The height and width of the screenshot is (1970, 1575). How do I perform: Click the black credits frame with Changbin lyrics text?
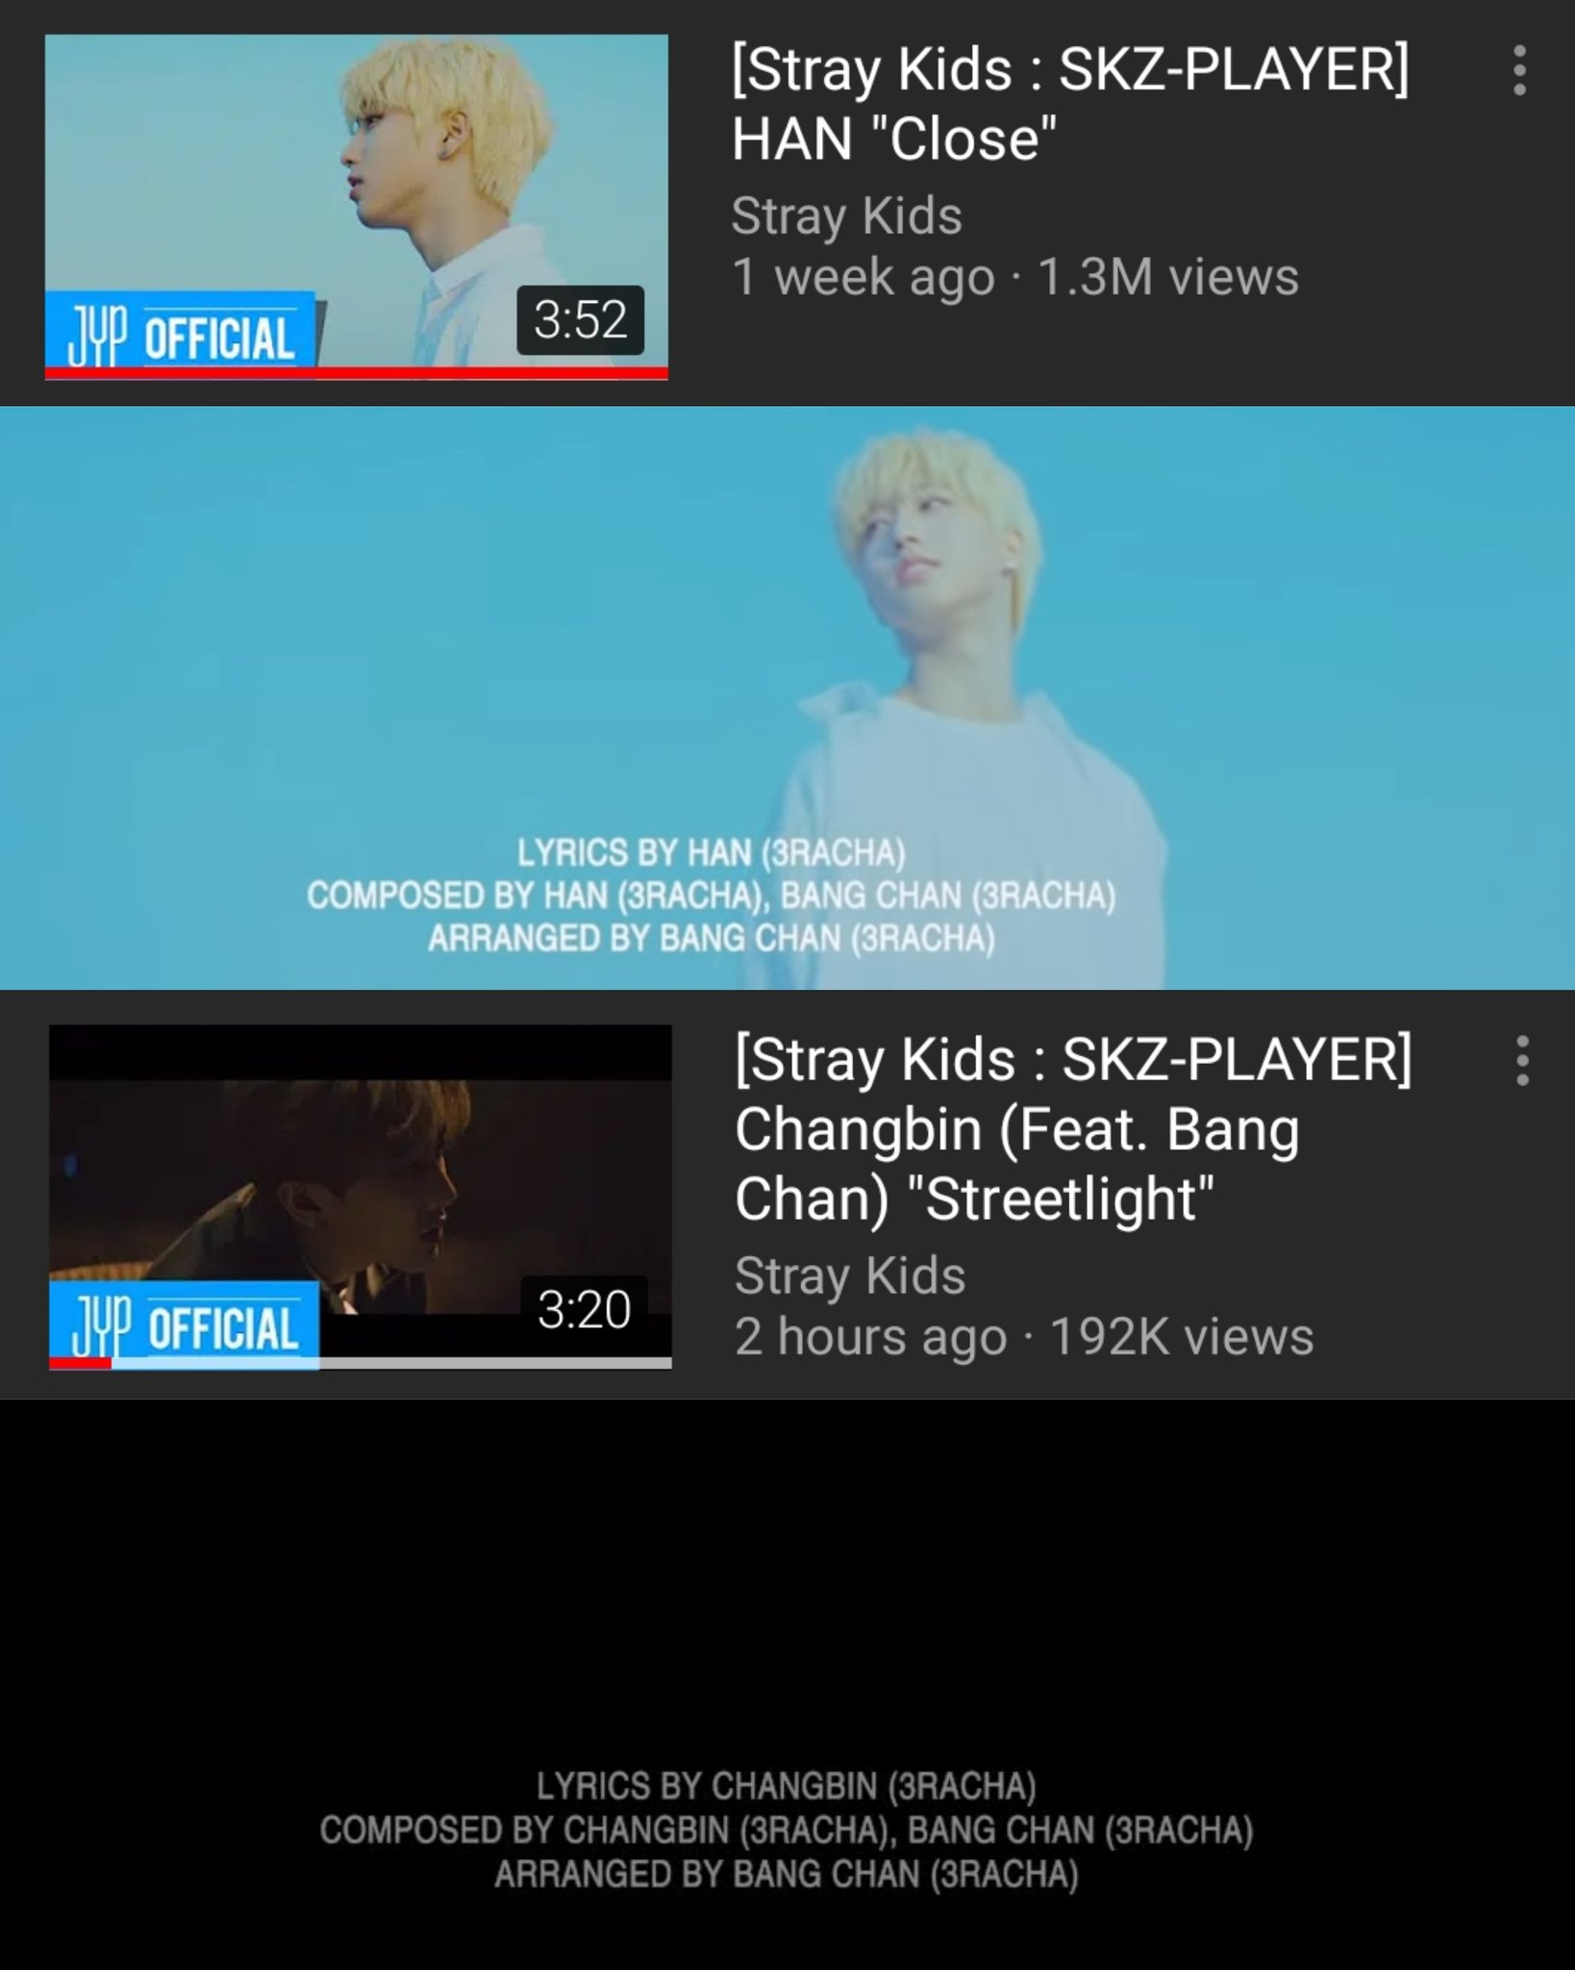click(787, 1684)
